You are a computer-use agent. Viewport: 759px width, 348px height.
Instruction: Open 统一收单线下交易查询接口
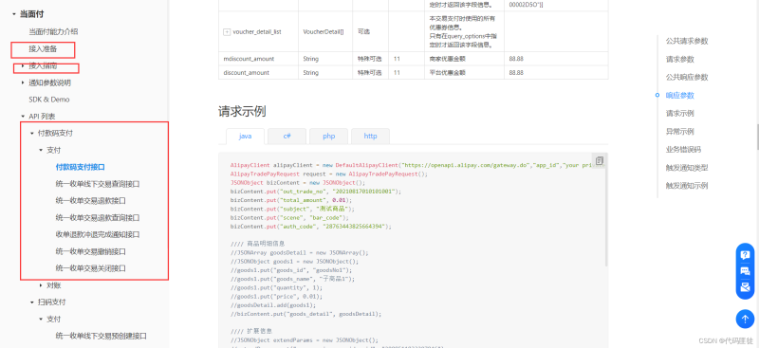pyautogui.click(x=98, y=184)
